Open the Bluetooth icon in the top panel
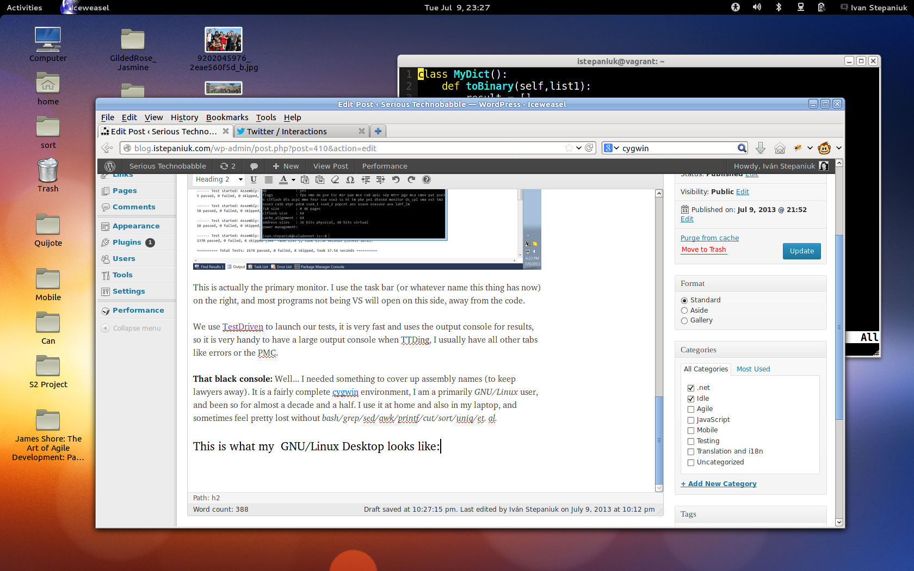The image size is (914, 571). (779, 7)
